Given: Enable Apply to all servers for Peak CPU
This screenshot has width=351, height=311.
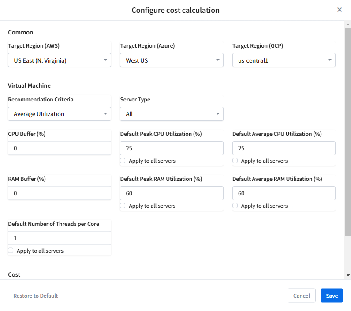Looking at the screenshot, I should click(123, 161).
